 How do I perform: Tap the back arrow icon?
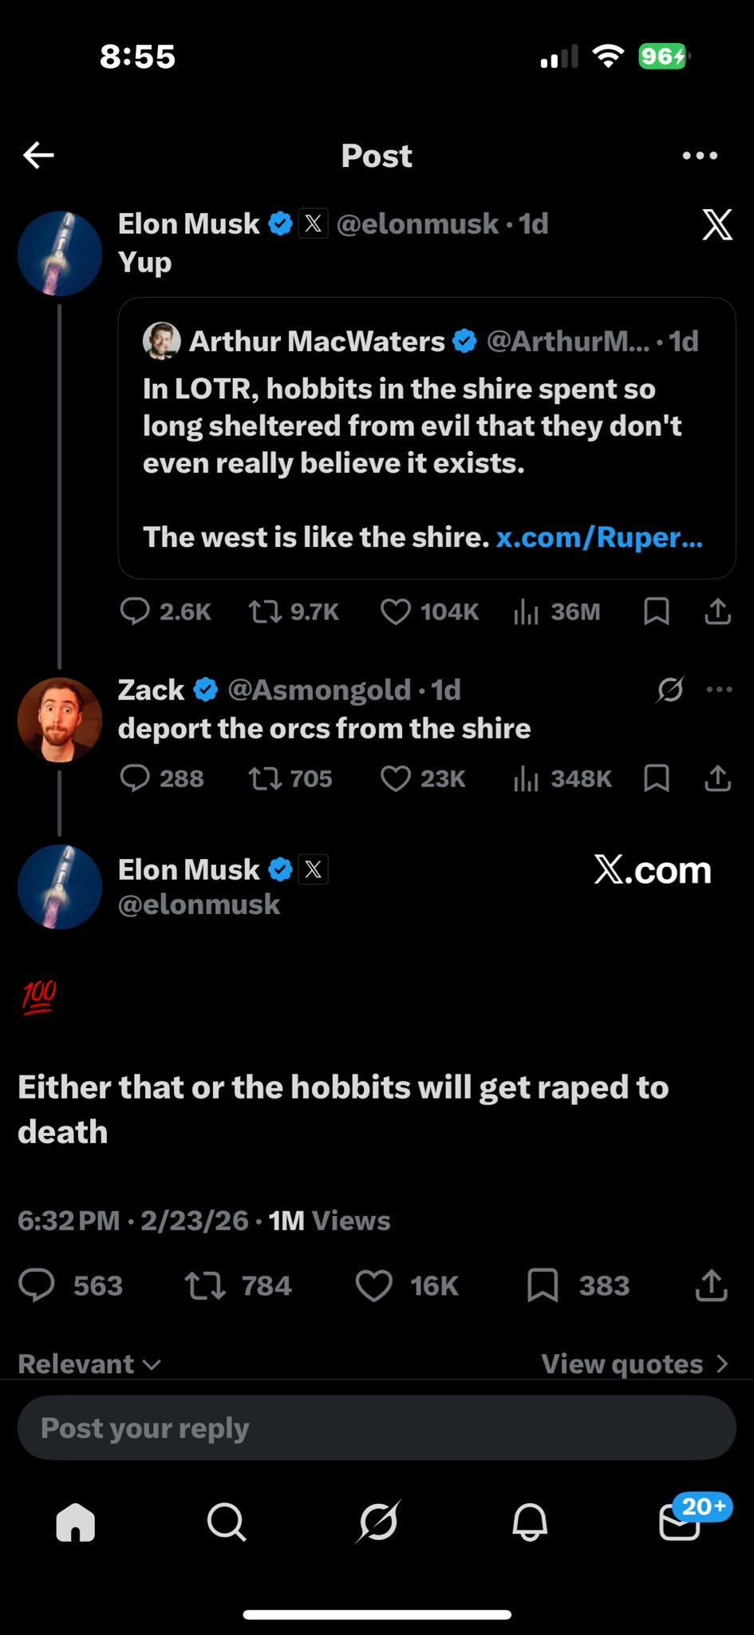[x=38, y=155]
